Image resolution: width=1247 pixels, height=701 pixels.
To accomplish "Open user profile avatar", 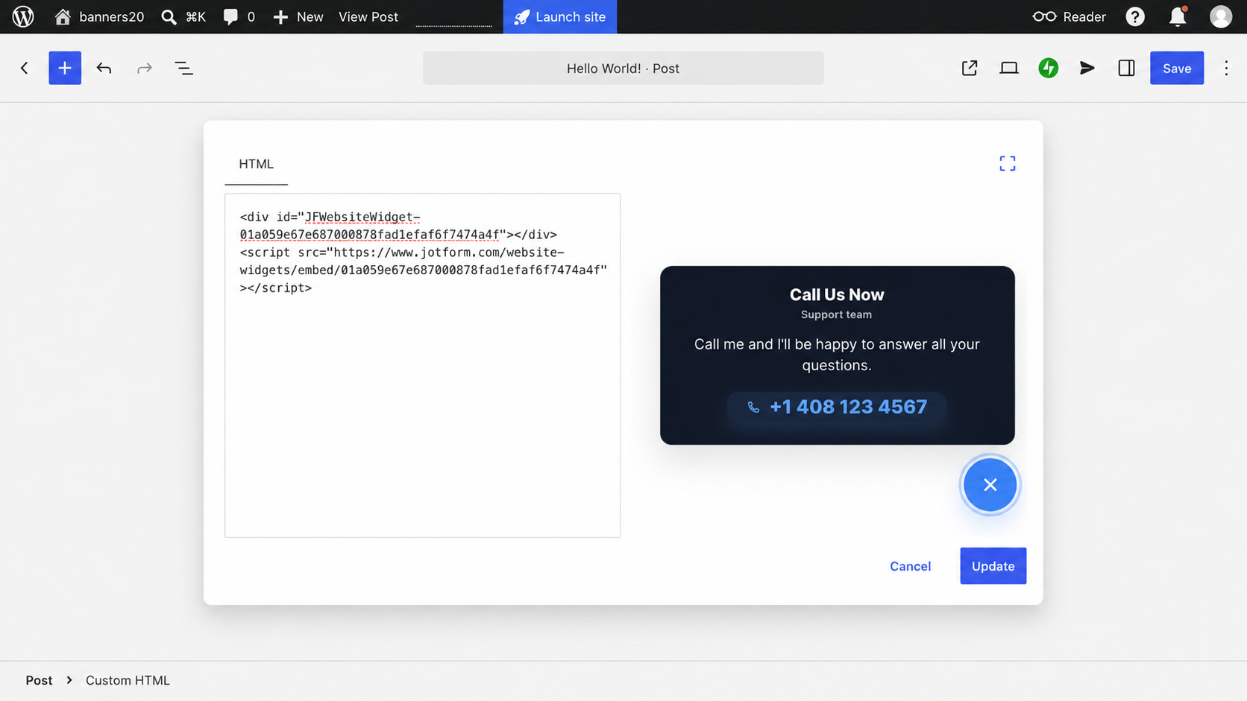I will (x=1221, y=16).
